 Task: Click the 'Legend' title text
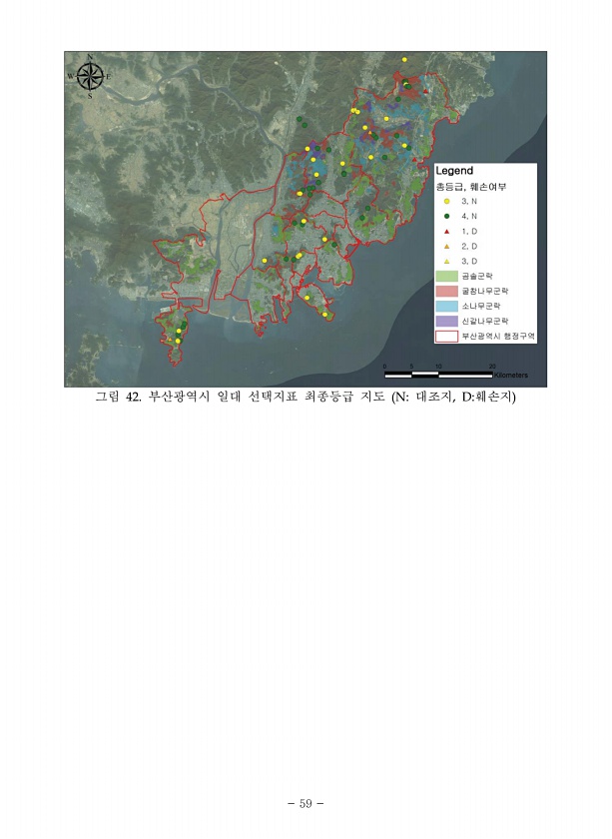[455, 171]
